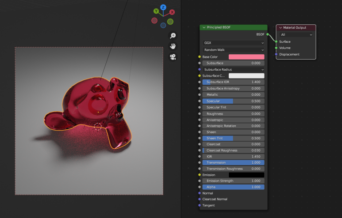Screen dimensions: 342x218
Task: Collapse the Material Output node
Action: [281, 28]
